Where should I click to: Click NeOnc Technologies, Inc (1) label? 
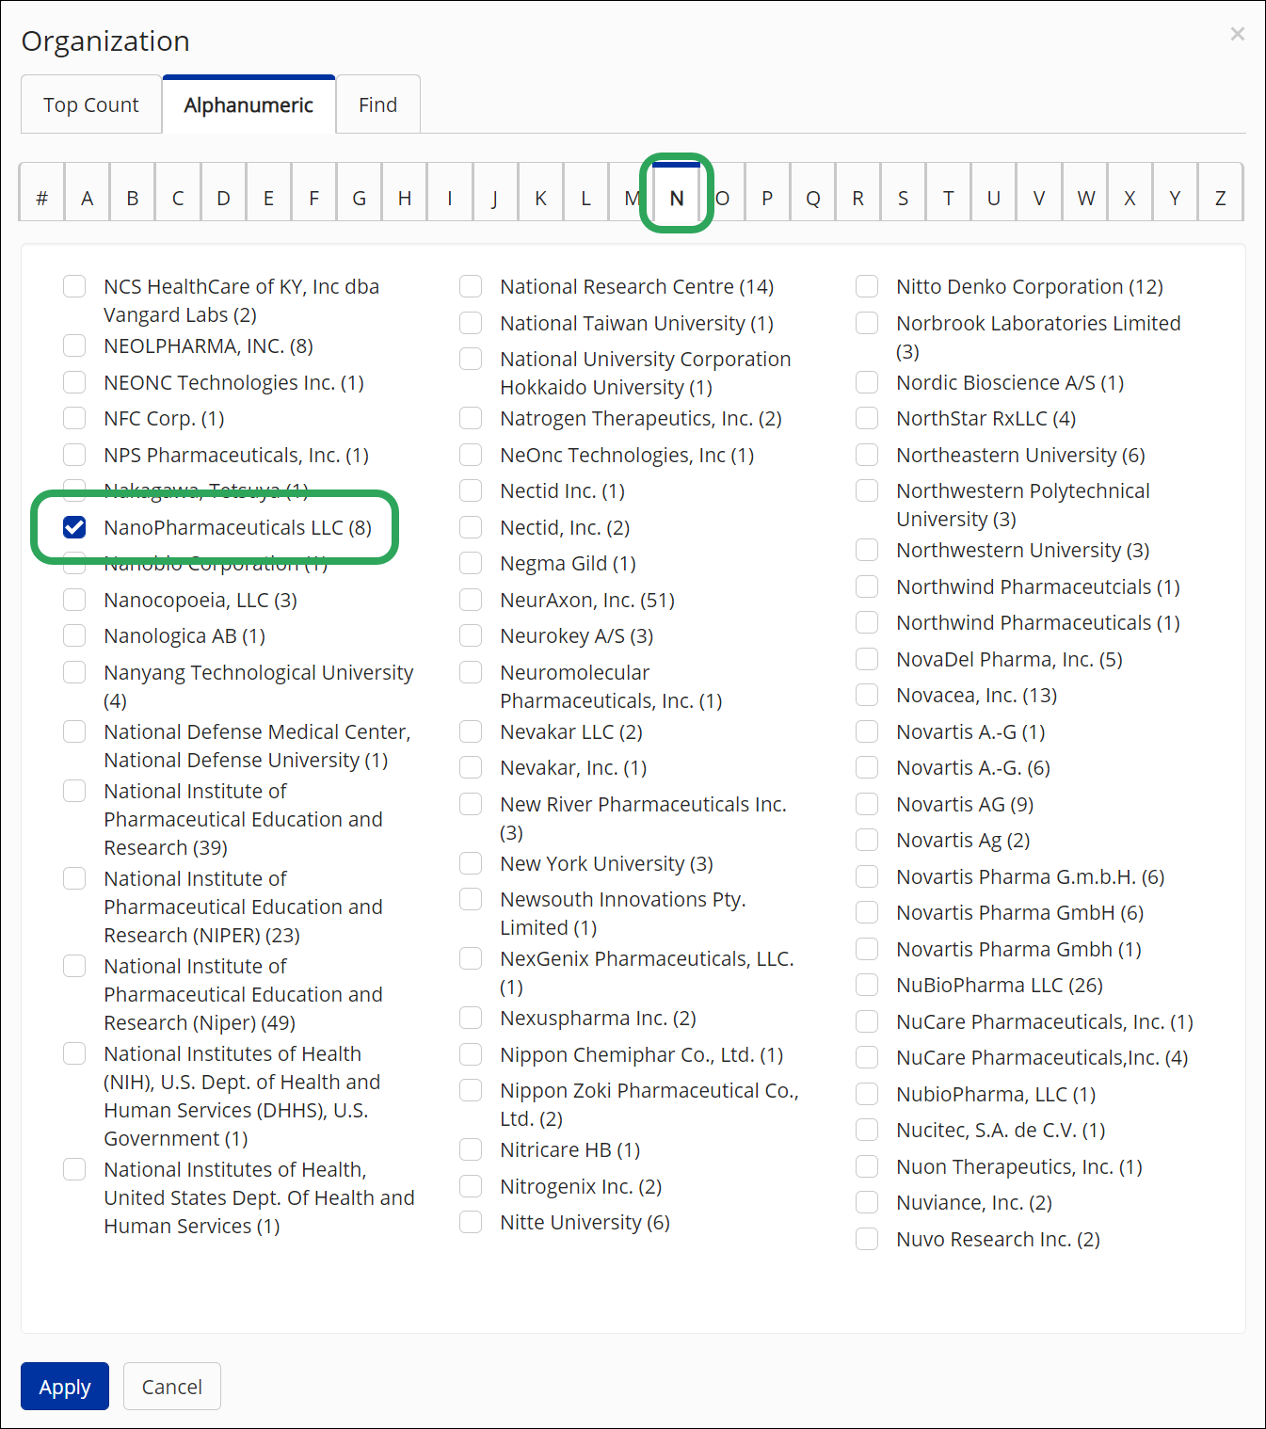627,455
